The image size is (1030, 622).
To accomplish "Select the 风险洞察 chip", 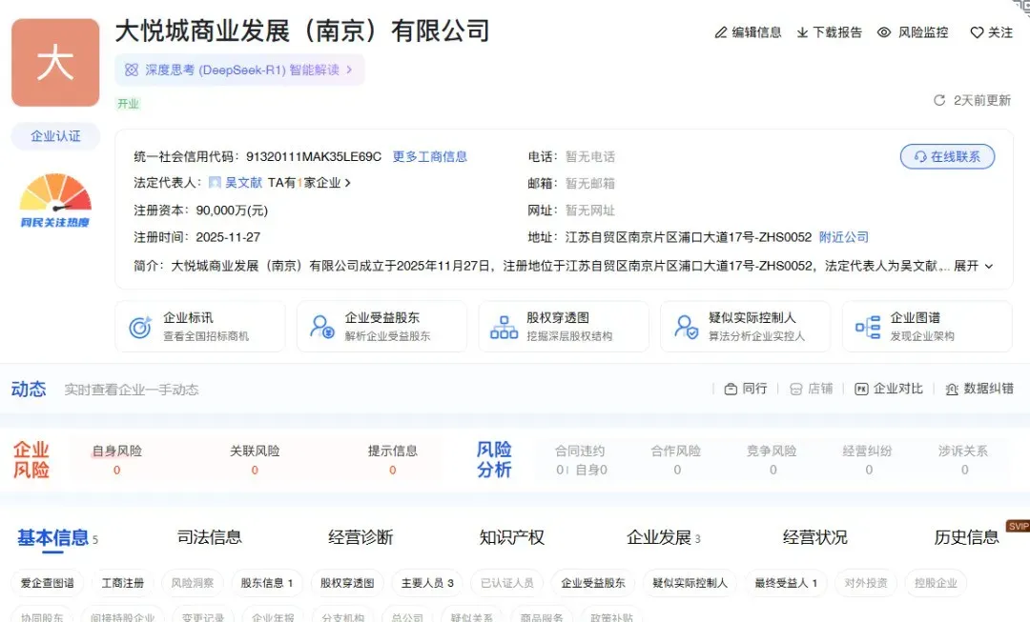I will pos(193,583).
